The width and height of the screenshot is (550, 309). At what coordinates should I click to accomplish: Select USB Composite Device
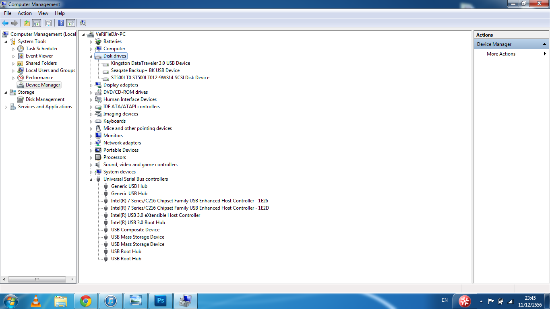tap(135, 230)
